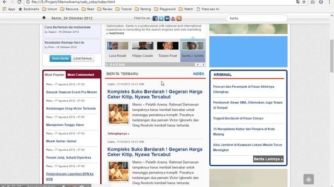Screen dimensions: 334x187
Task: Open Cara Berhemat ala mahasiswa article
Action: 67,27
